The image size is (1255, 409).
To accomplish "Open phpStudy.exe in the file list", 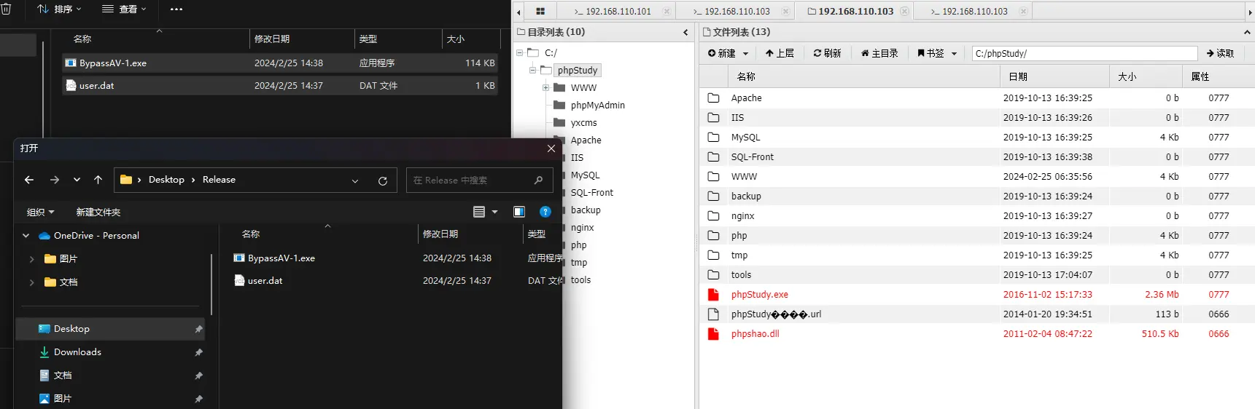I will (759, 295).
